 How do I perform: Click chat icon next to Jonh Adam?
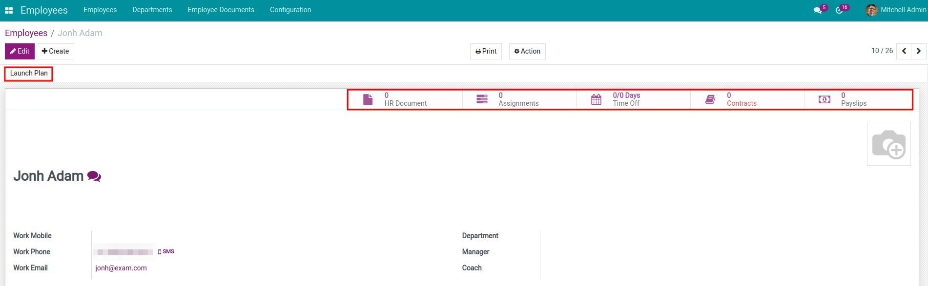(94, 176)
